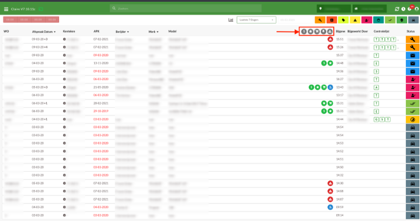Click red warning icon on 15:51 row

(x=330, y=39)
